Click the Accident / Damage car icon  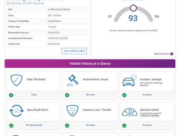(129, 80)
